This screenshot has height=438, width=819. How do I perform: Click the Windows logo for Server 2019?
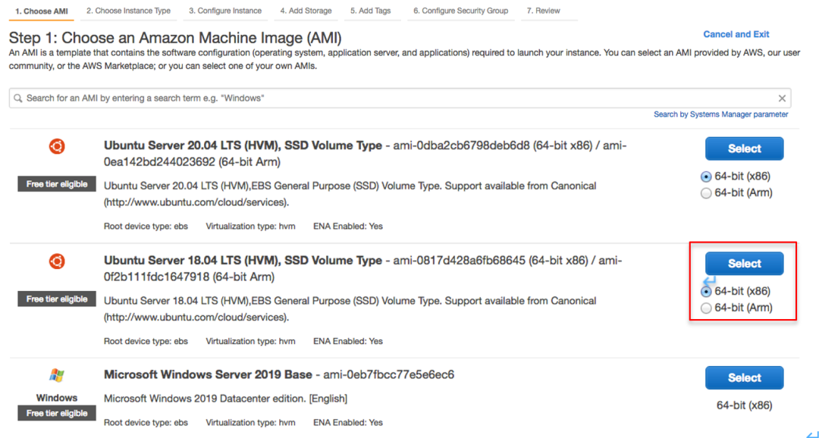point(57,375)
